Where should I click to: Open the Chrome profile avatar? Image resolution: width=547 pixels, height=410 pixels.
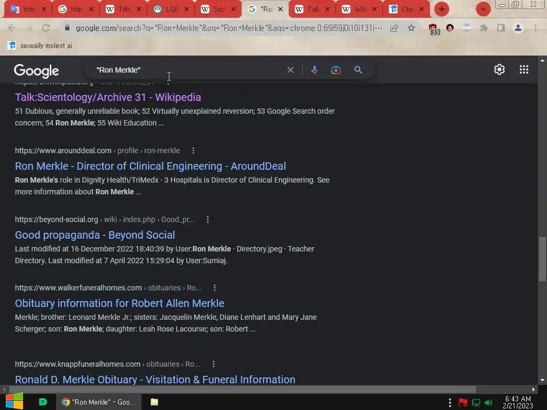click(x=518, y=28)
